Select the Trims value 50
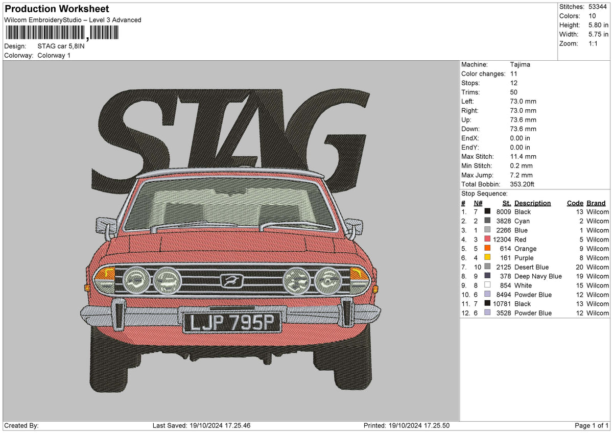The image size is (613, 433). tap(514, 92)
